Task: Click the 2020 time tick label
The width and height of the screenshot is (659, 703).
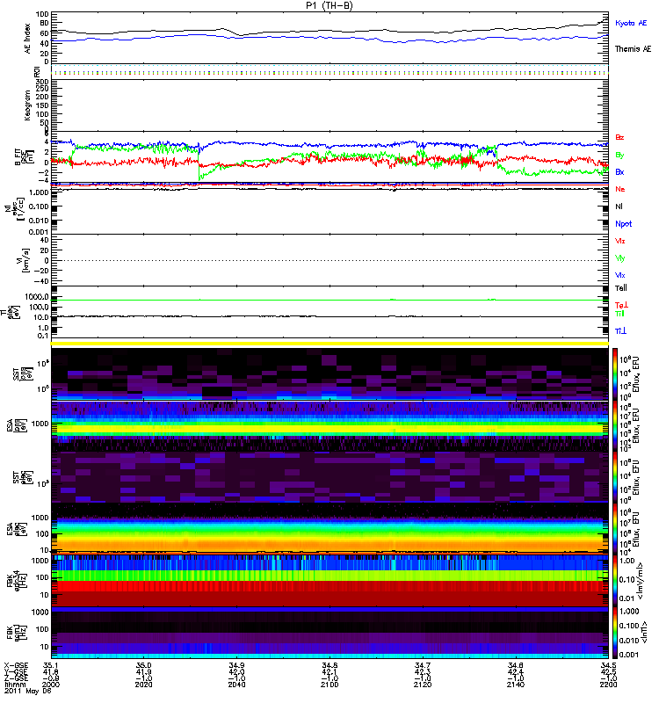Action: coord(143,685)
